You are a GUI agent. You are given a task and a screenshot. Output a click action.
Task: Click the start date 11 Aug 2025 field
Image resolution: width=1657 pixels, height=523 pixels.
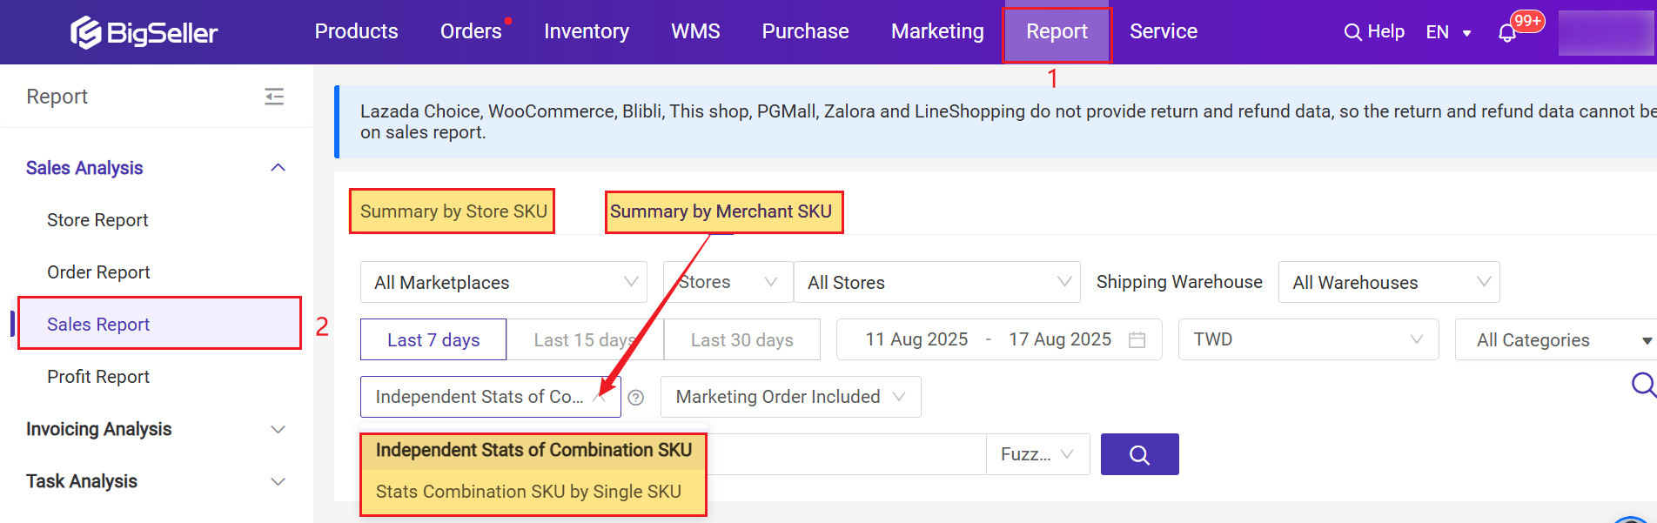coord(916,339)
